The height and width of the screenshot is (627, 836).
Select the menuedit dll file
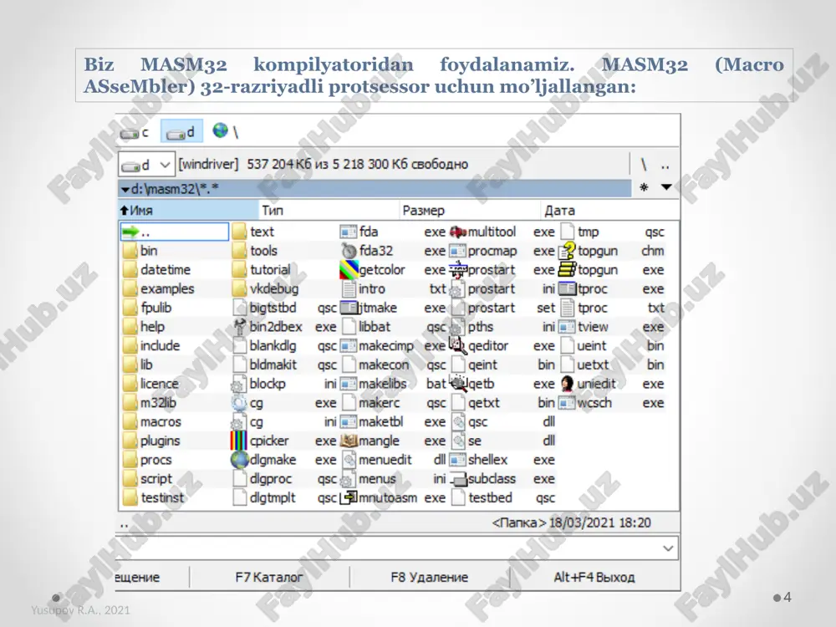click(394, 460)
